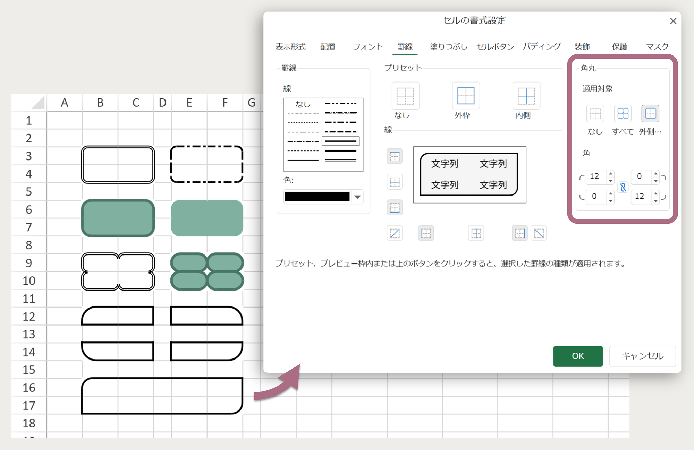Toggle the bottom border button
694x450 pixels.
pyautogui.click(x=395, y=208)
